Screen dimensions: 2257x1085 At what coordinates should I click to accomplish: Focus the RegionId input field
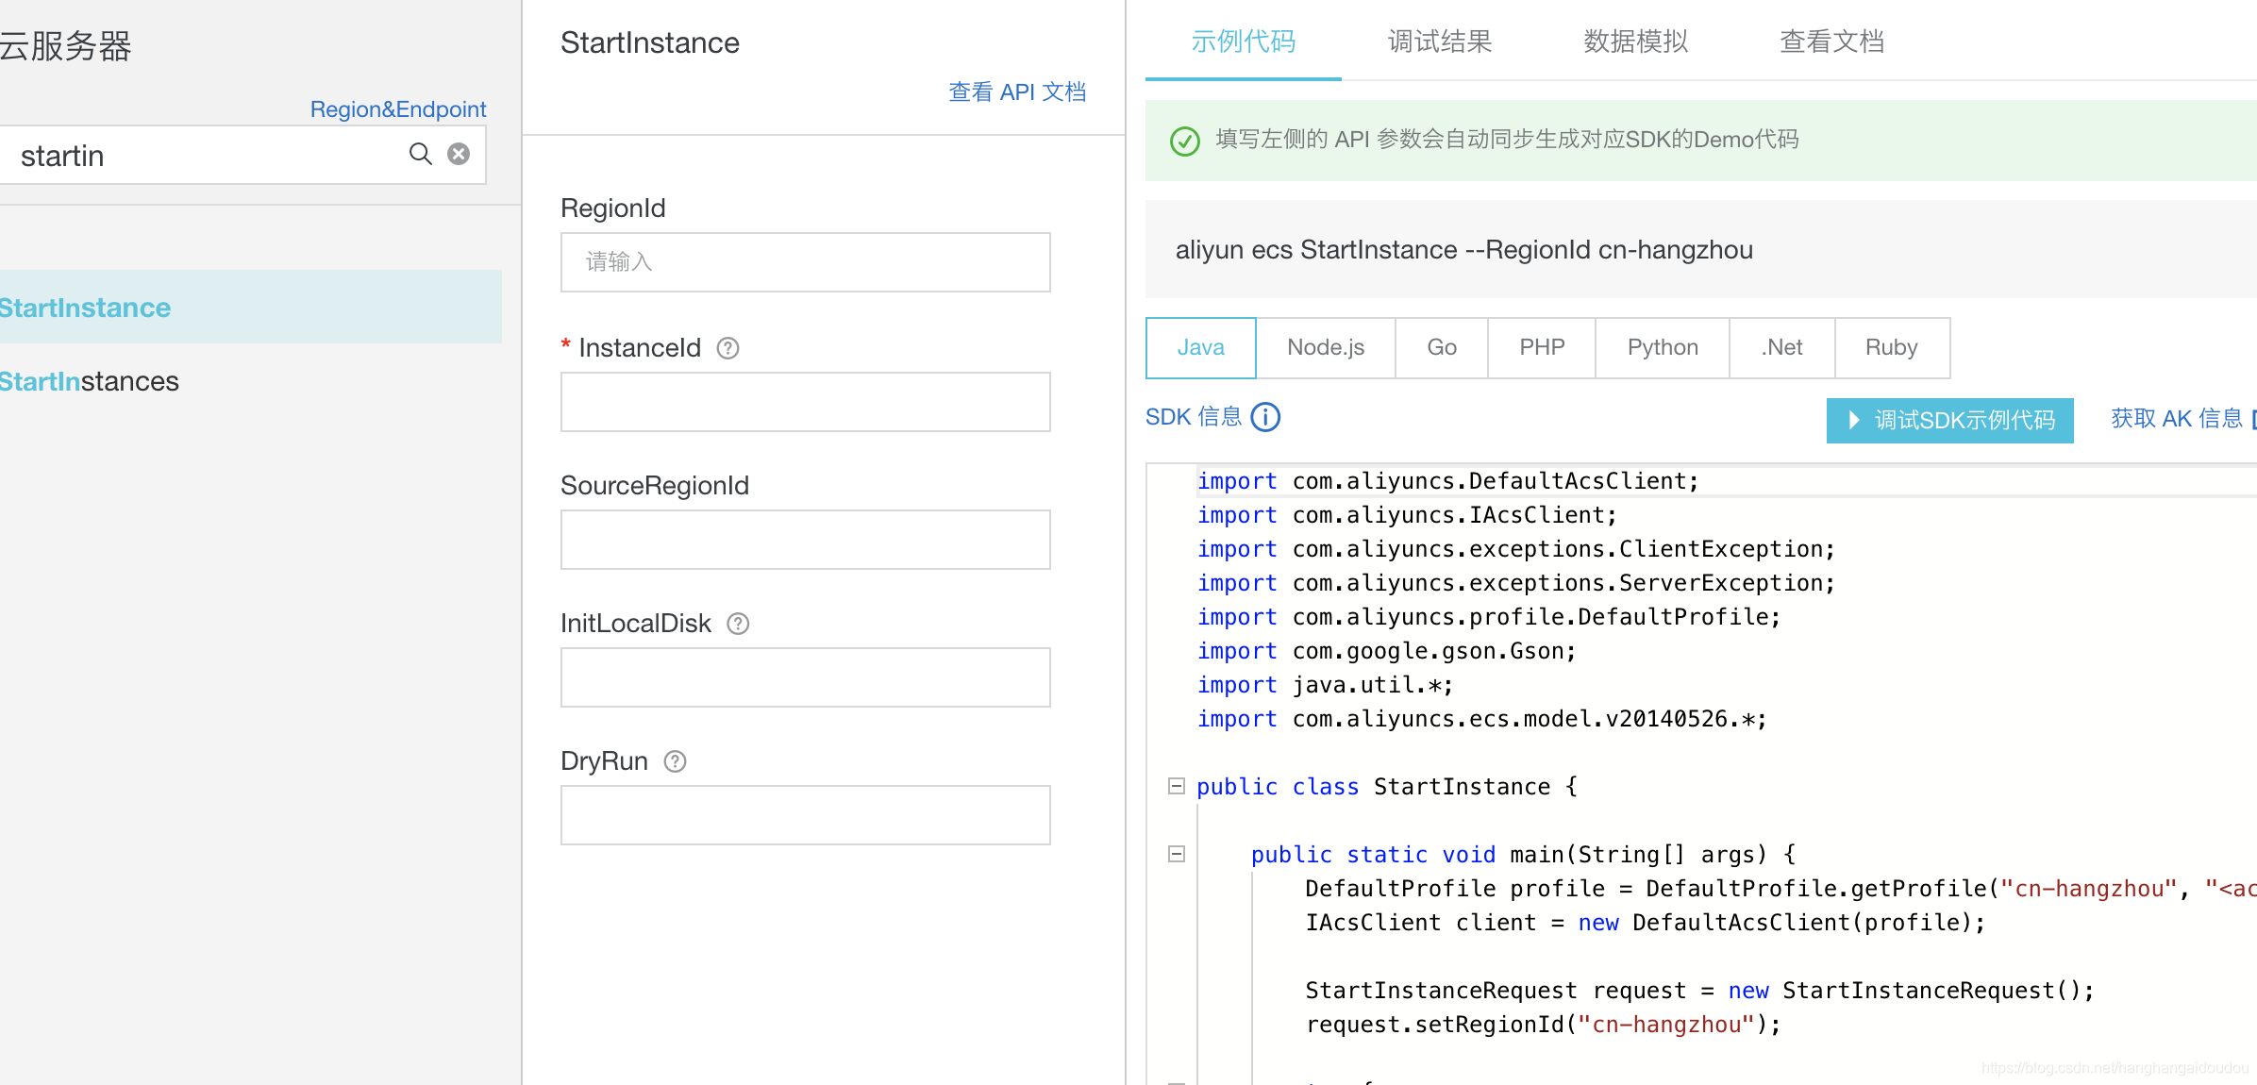(805, 262)
